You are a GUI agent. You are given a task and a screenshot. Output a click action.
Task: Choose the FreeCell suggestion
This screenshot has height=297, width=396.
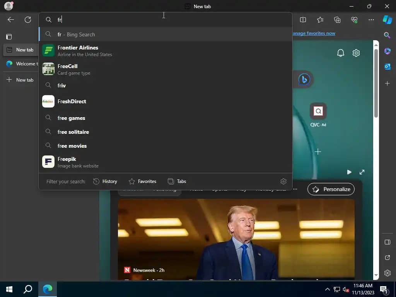click(x=166, y=69)
